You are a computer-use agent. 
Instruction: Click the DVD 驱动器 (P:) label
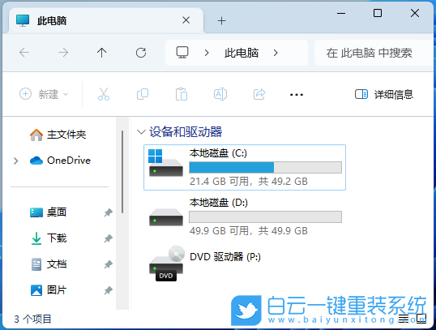[x=225, y=256]
